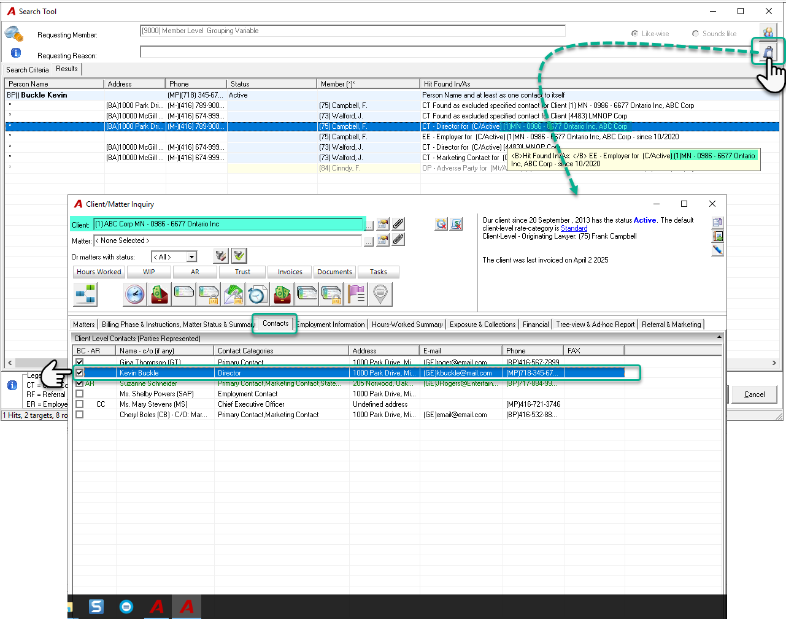Open the Employment Information tab
The image size is (786, 619).
331,325
